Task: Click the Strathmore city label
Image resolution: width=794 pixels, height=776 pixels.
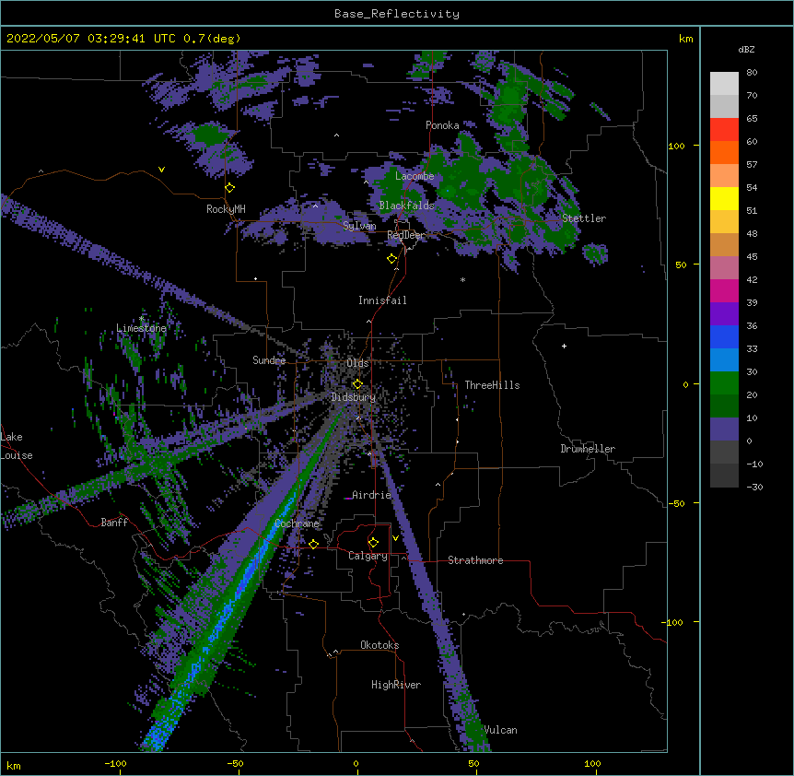Action: 475,560
